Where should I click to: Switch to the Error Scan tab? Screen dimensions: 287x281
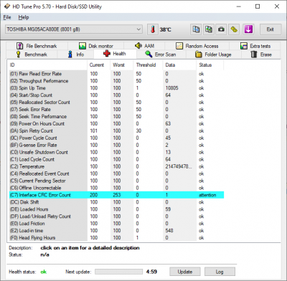[x=161, y=54]
